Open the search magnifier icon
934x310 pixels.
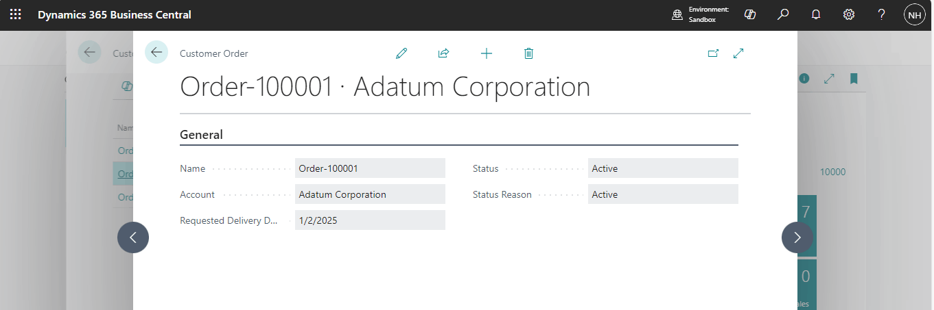(783, 14)
